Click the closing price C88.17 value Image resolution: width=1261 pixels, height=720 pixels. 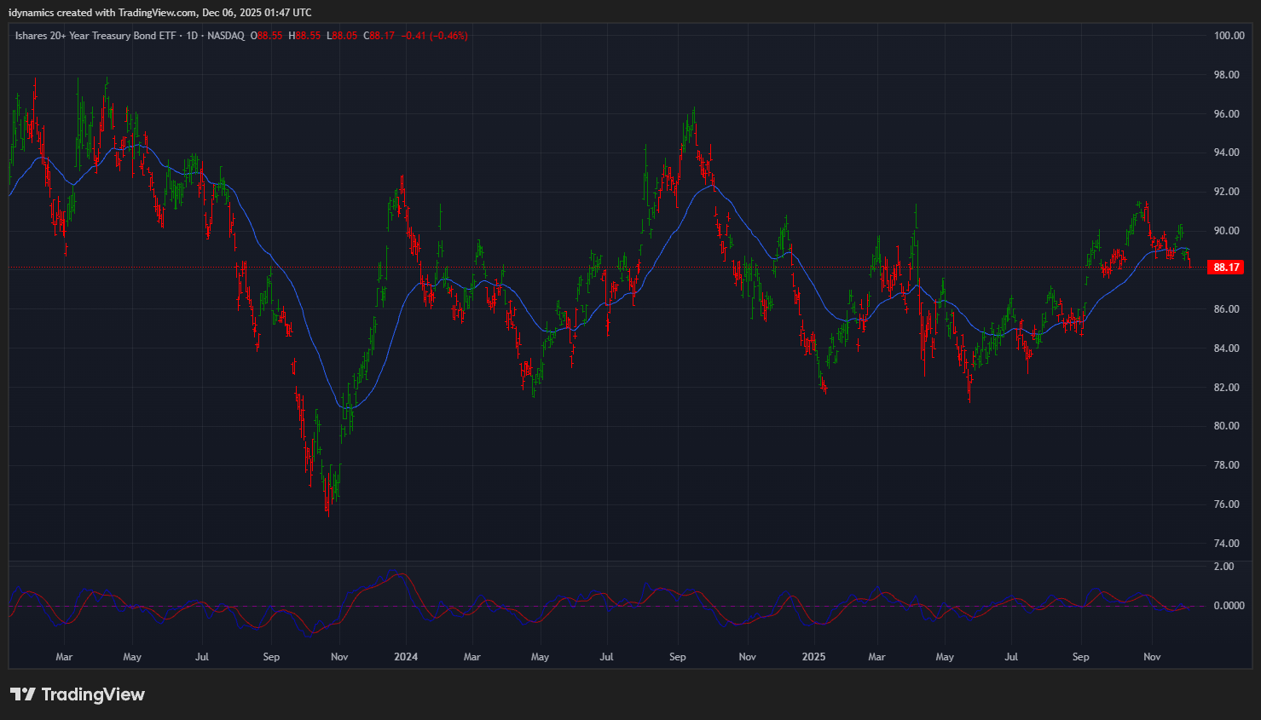coord(379,36)
